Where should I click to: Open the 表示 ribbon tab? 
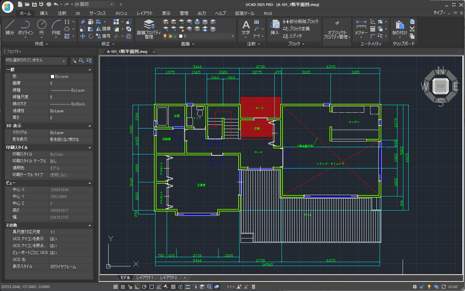pyautogui.click(x=166, y=13)
